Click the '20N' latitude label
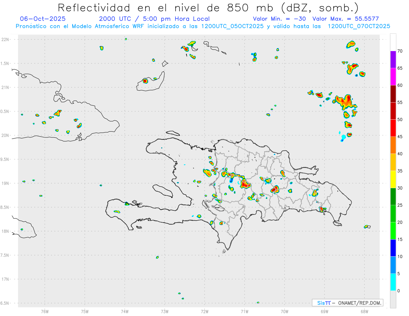The height and width of the screenshot is (316, 409). [5, 135]
